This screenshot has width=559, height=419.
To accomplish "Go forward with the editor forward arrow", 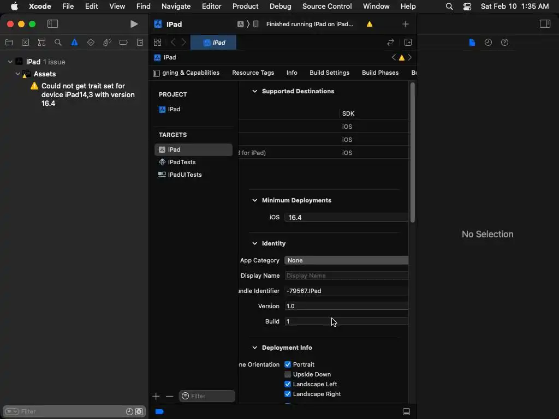I will point(184,43).
